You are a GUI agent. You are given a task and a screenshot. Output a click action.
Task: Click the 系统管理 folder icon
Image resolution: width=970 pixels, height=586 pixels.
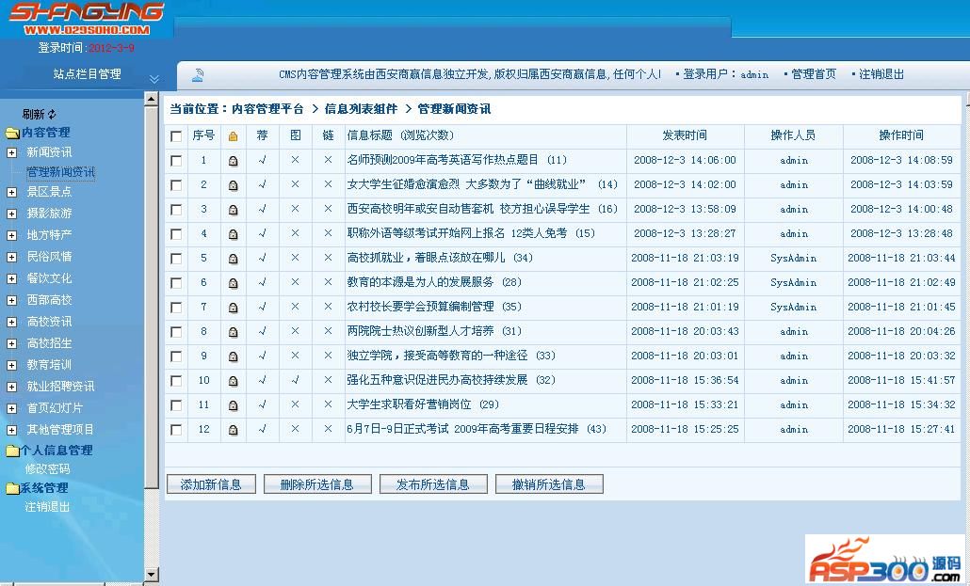coord(12,488)
